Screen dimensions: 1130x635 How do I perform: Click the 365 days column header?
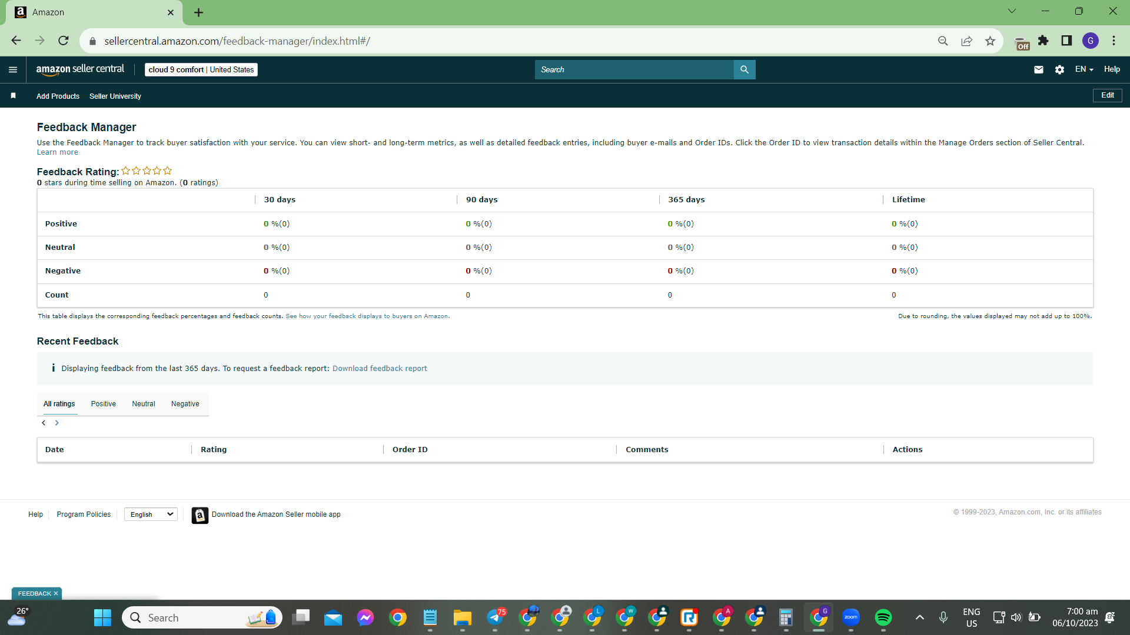click(x=686, y=200)
